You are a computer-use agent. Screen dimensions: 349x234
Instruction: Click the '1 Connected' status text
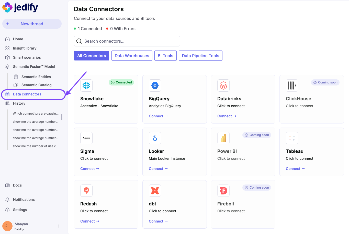pyautogui.click(x=90, y=29)
